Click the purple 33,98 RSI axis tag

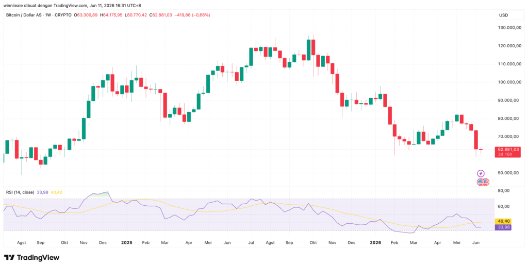click(503, 227)
